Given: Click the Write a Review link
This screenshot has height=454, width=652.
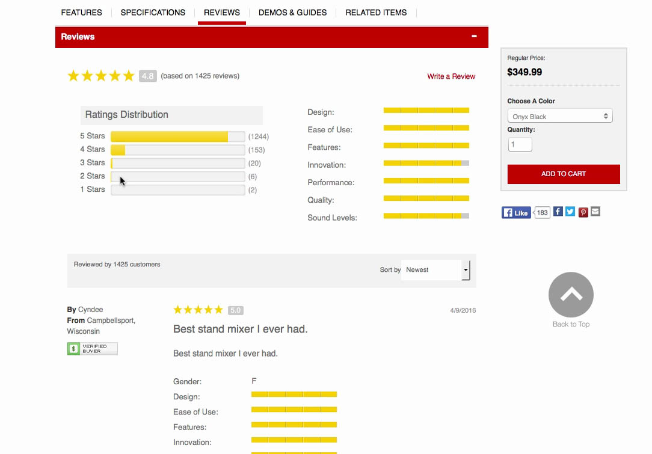Looking at the screenshot, I should [x=451, y=76].
